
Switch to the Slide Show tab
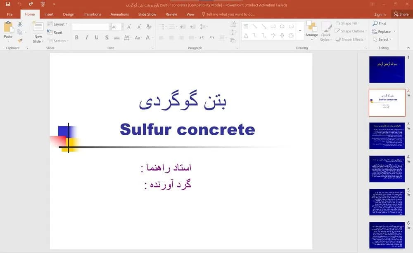[x=147, y=14]
